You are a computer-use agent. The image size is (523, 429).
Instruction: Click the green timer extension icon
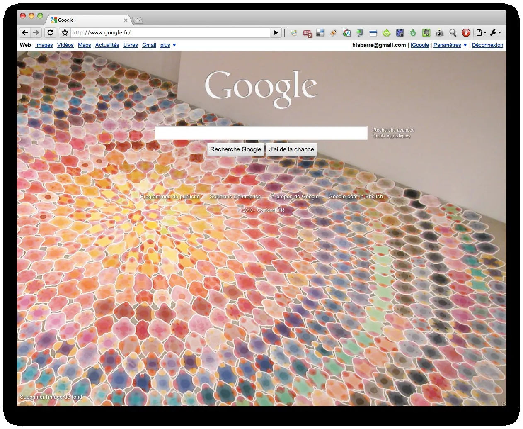pos(413,33)
